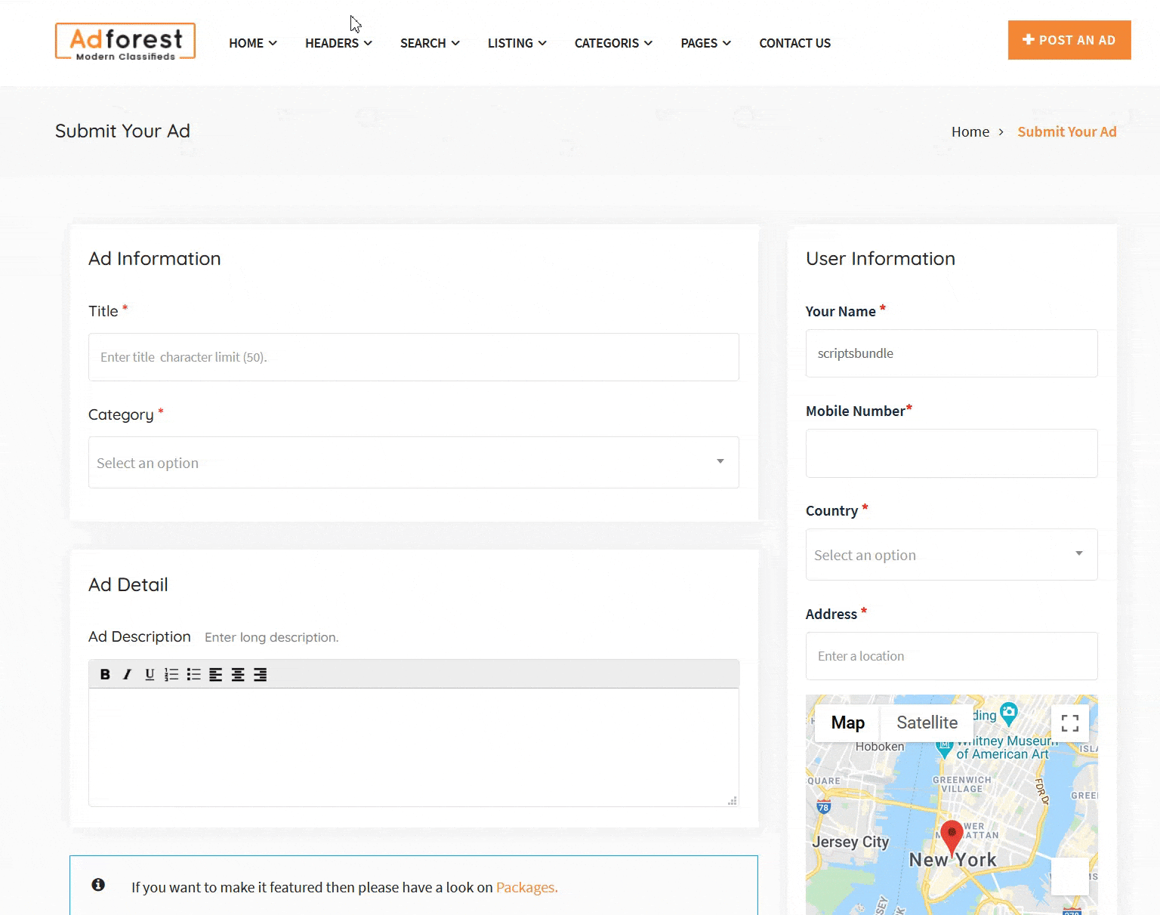Click the POST AN AD button
Image resolution: width=1160 pixels, height=915 pixels.
click(1069, 40)
